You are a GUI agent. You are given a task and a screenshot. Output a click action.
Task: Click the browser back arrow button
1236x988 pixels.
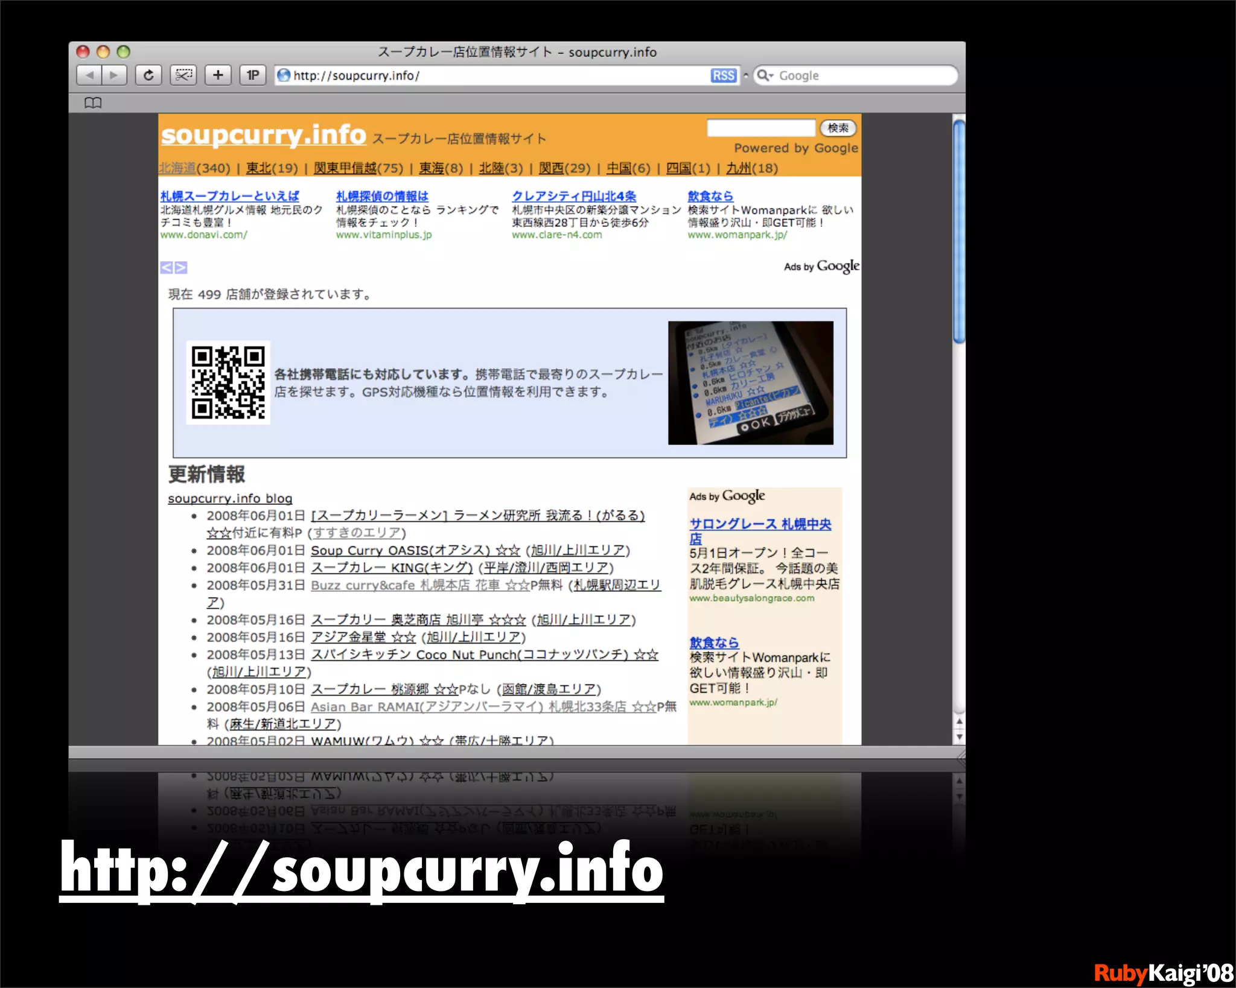click(90, 75)
